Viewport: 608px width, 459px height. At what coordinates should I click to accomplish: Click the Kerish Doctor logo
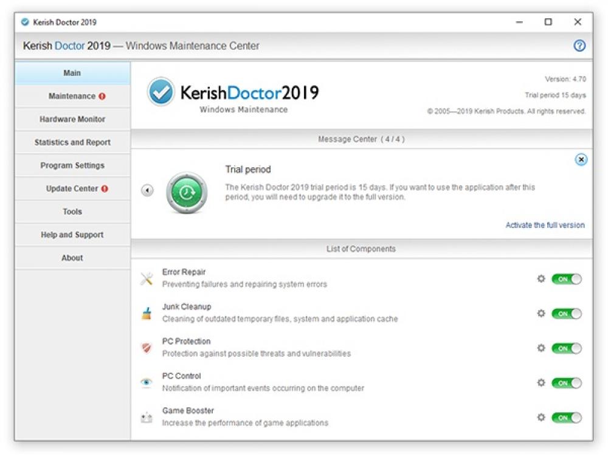coord(162,91)
